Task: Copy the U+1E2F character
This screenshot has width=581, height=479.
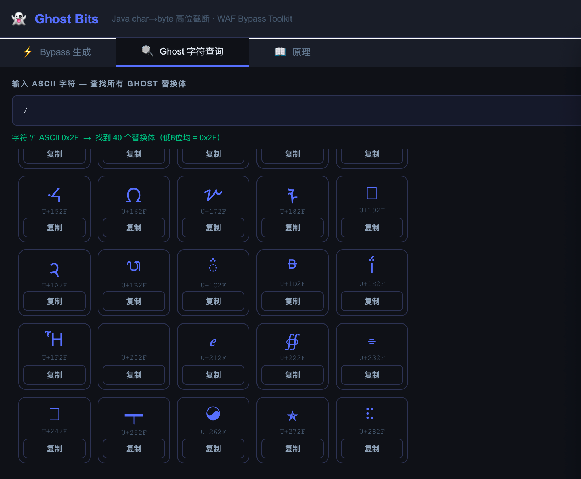Action: click(372, 301)
